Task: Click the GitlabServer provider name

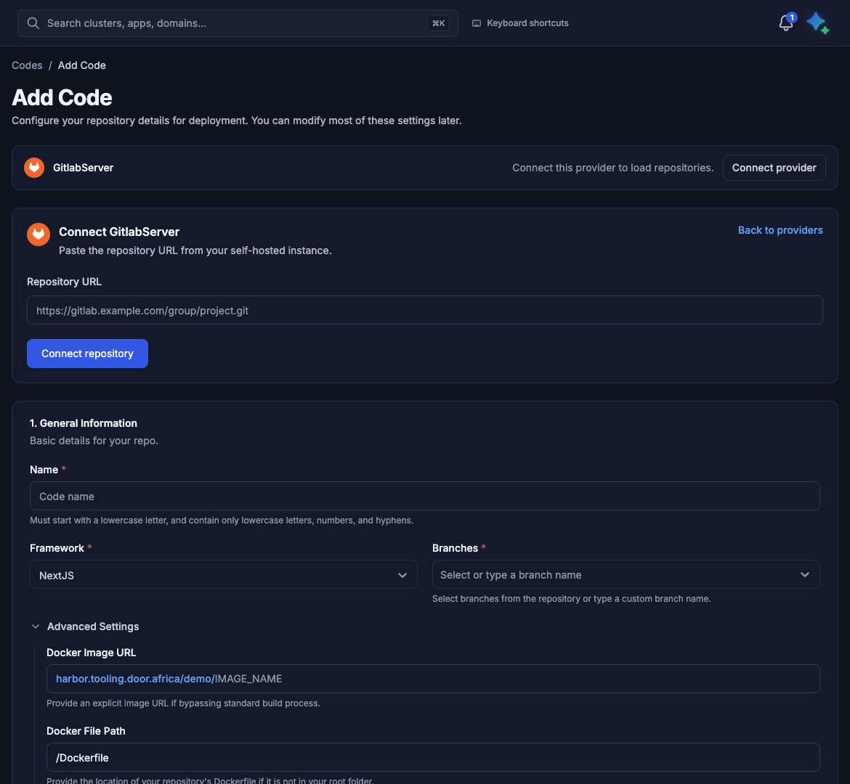Action: (x=83, y=168)
